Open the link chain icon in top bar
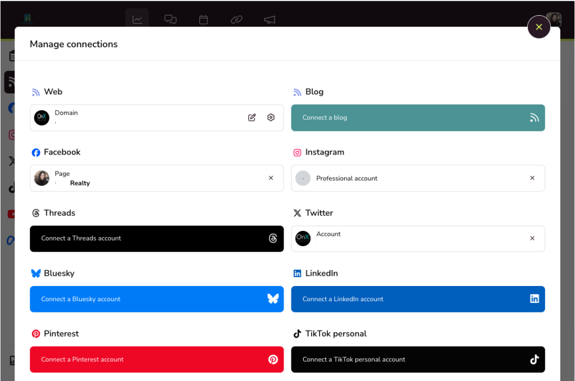This screenshot has height=381, width=575. pos(236,20)
